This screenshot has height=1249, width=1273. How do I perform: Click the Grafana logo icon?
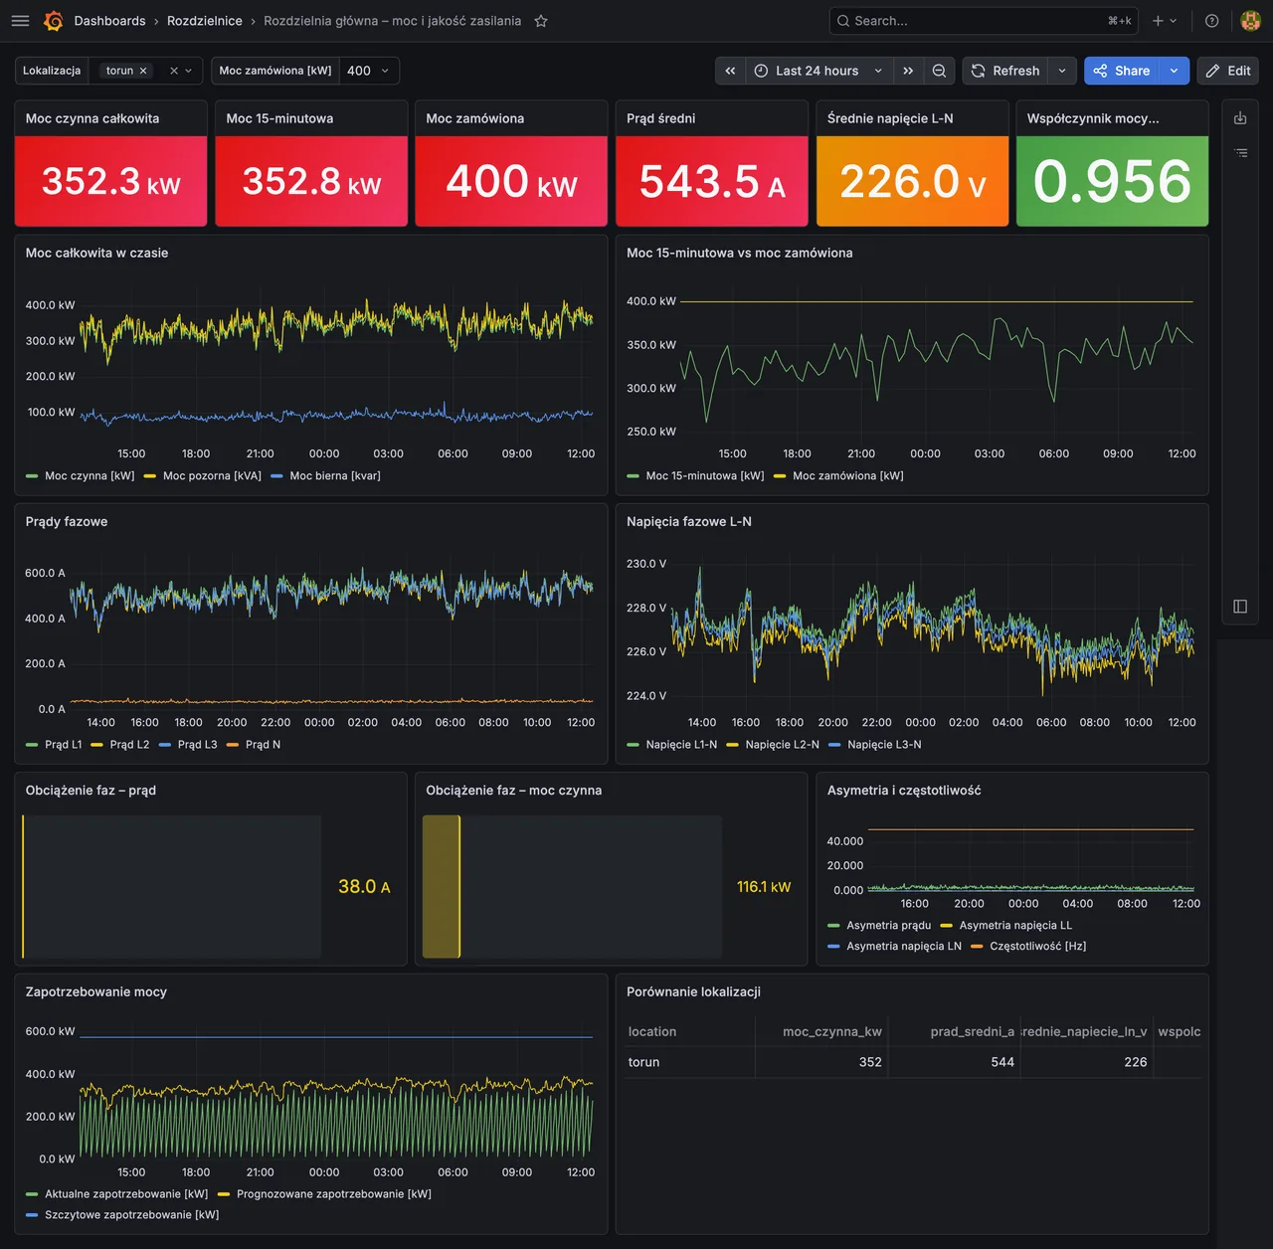tap(54, 21)
